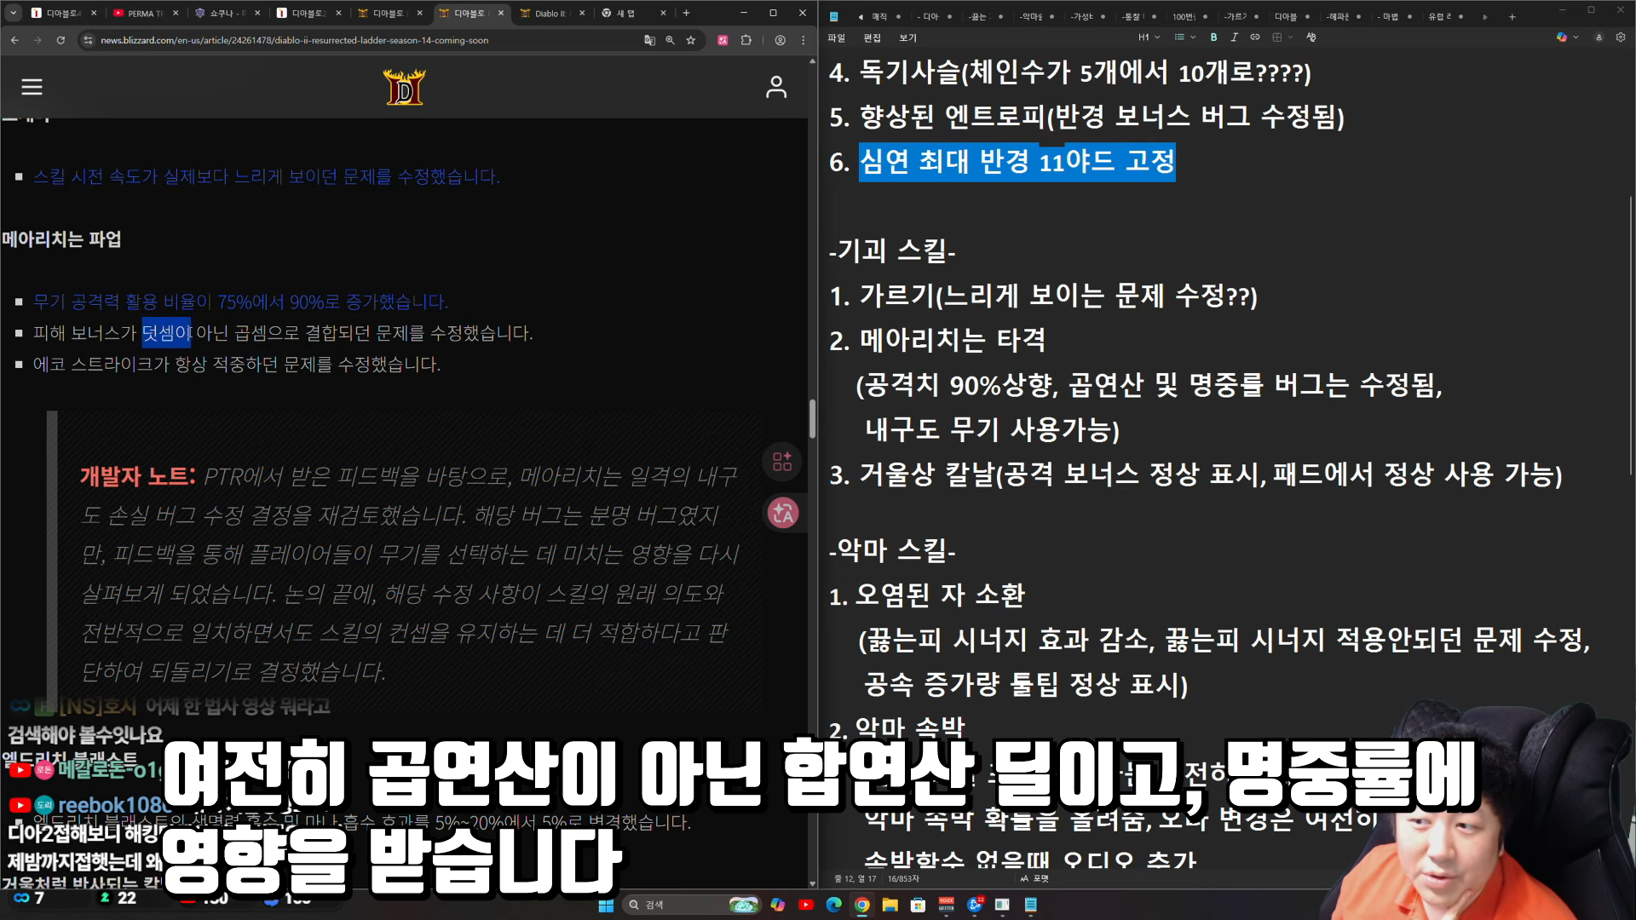Click the 스킬 시전 속도 patch note line

[266, 176]
